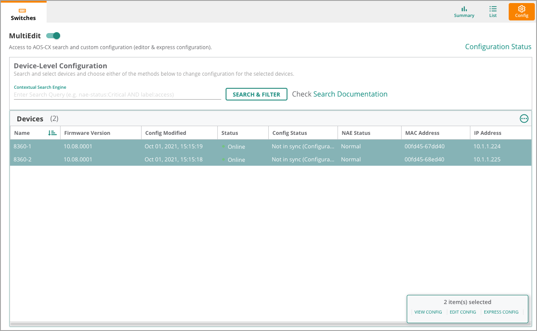Viewport: 537px width, 331px height.
Task: Open the Summary chart view
Action: (x=464, y=12)
